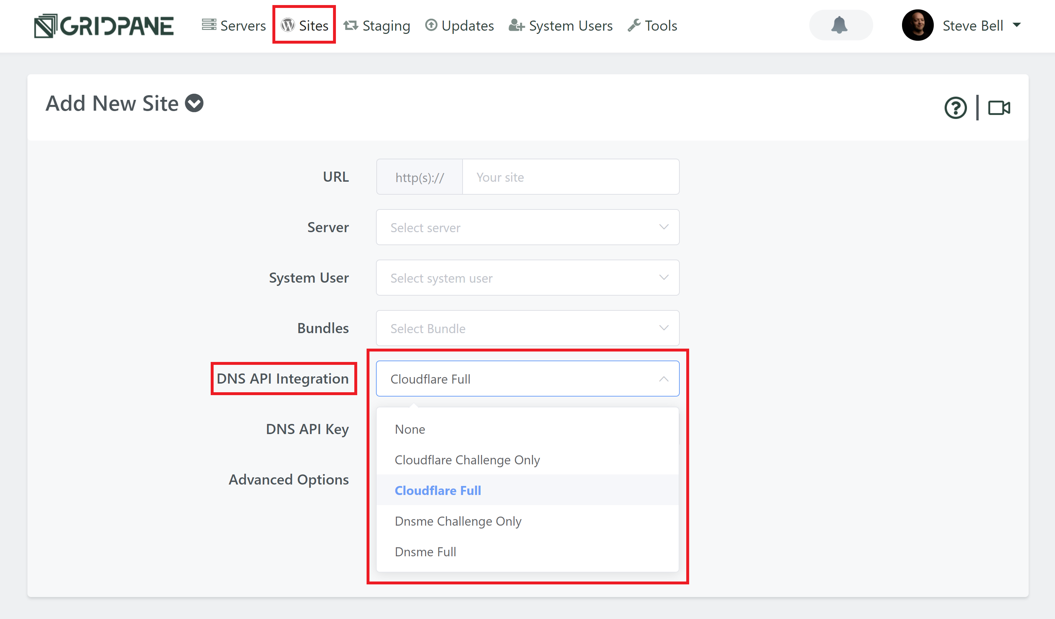The image size is (1055, 619).
Task: Choose None in DNS integration list
Action: point(527,429)
